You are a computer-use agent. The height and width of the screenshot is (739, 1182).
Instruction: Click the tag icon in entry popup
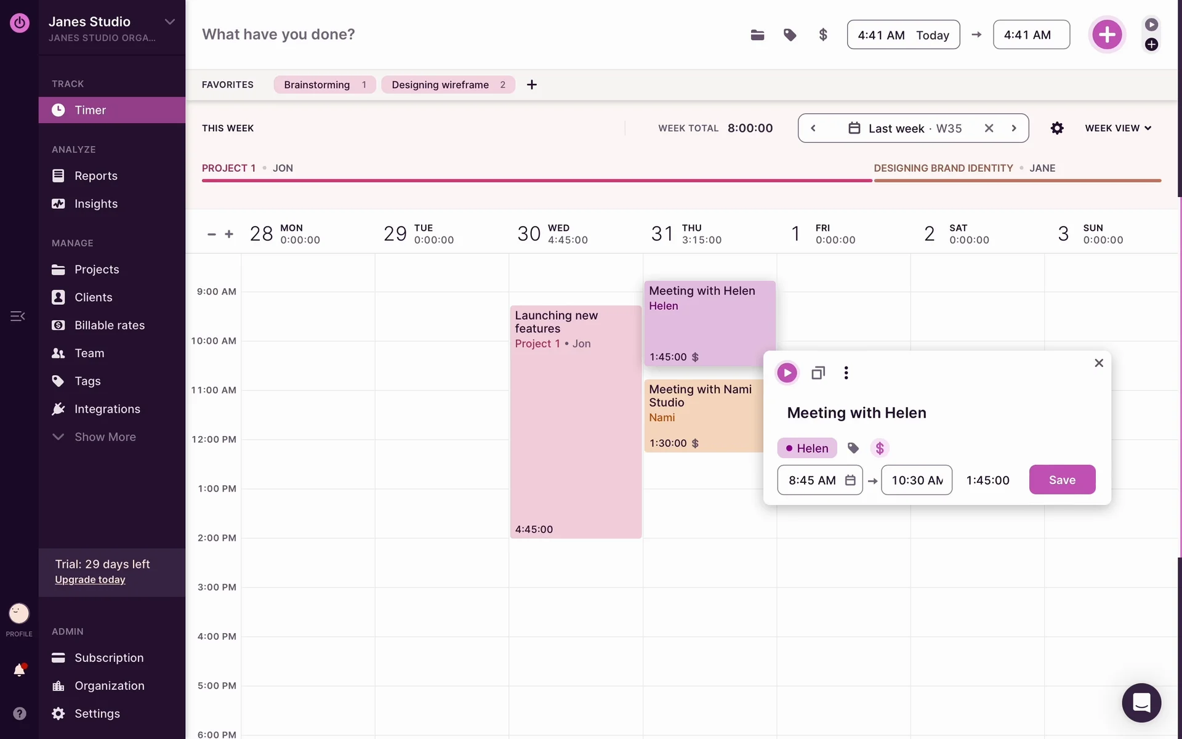pos(853,448)
